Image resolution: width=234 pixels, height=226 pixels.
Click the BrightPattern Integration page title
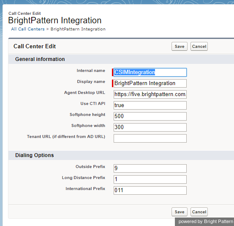pyautogui.click(x=55, y=20)
